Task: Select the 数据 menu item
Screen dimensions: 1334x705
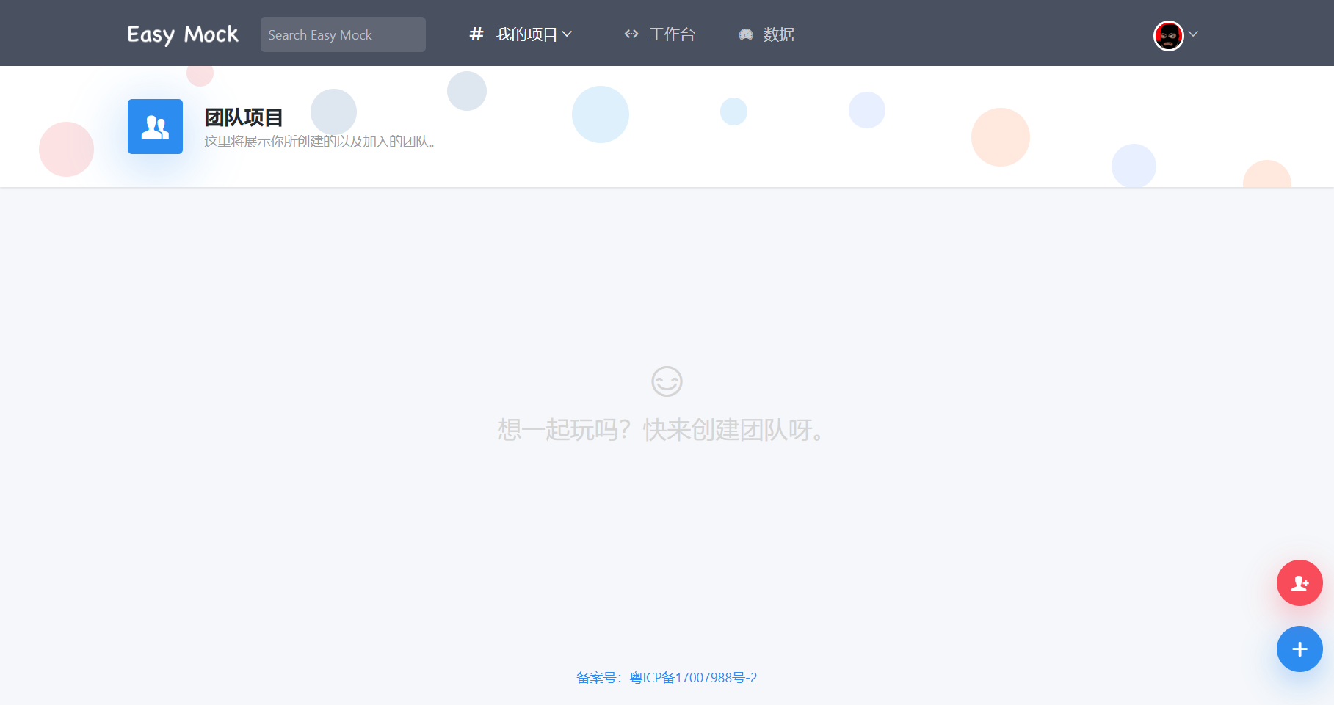Action: tap(778, 34)
